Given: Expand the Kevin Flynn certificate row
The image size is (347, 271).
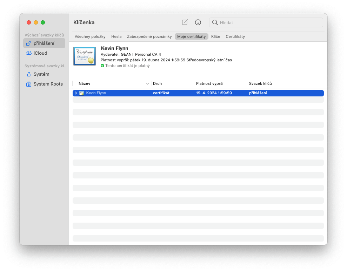Looking at the screenshot, I should point(76,93).
